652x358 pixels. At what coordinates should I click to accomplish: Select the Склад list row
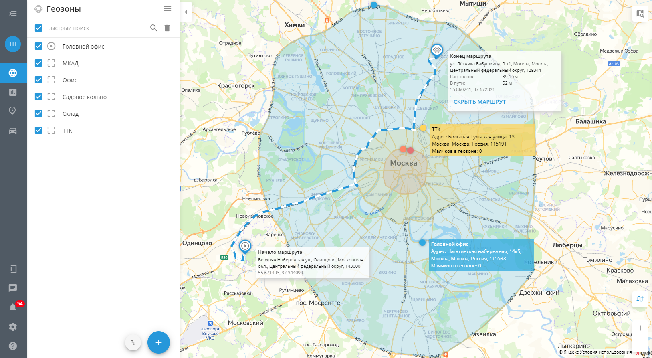click(x=103, y=113)
